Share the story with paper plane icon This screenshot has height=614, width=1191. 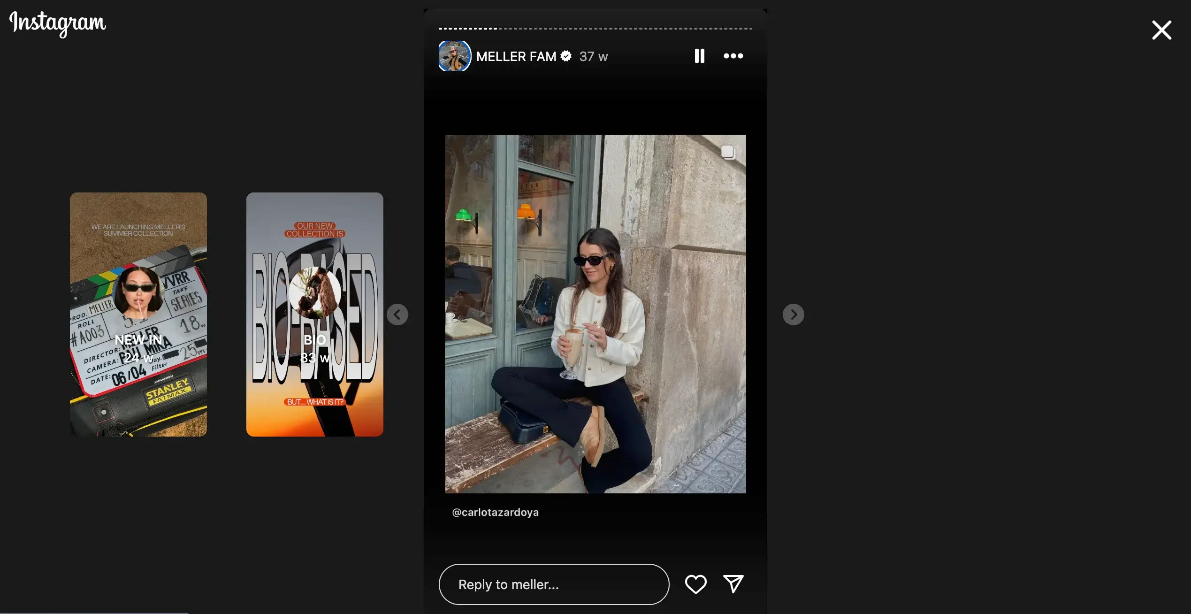click(x=733, y=584)
